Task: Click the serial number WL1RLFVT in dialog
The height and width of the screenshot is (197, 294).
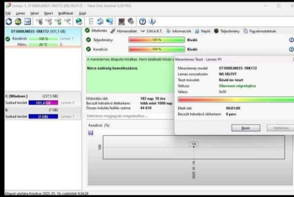Action: [x=227, y=74]
